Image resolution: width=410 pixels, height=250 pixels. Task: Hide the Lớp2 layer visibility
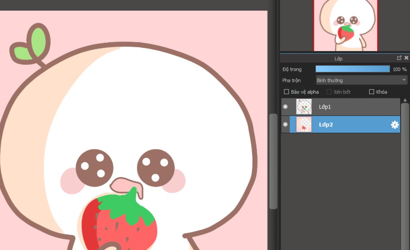coord(285,125)
